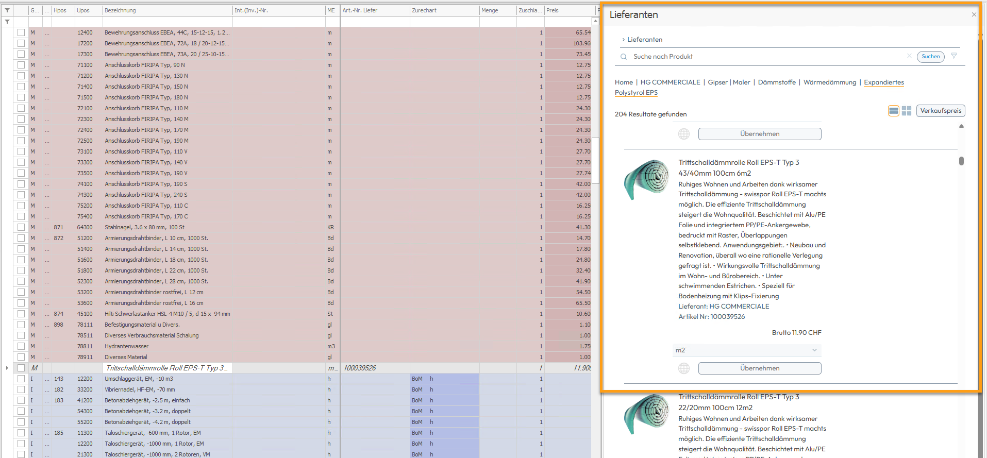
Task: Go to the Home breadcrumb
Action: (624, 82)
